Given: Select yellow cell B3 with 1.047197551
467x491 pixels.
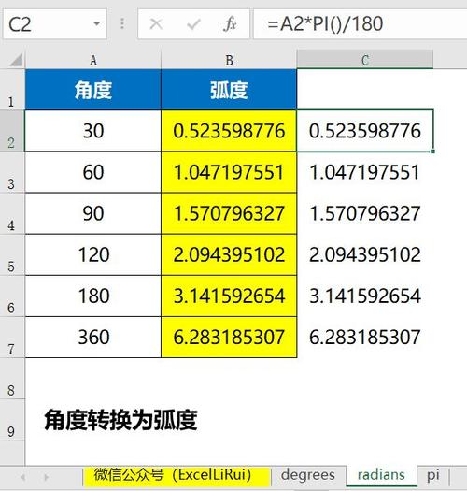Looking at the screenshot, I should point(229,172).
